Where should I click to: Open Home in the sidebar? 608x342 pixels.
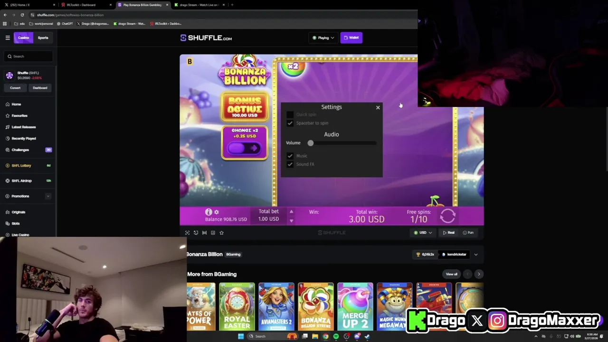click(x=16, y=104)
